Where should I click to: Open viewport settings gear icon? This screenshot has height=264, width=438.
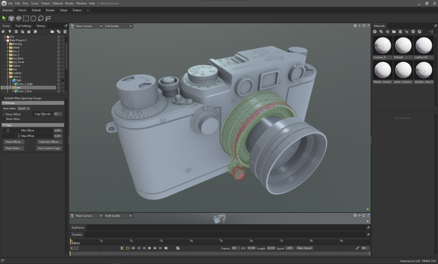(x=355, y=26)
